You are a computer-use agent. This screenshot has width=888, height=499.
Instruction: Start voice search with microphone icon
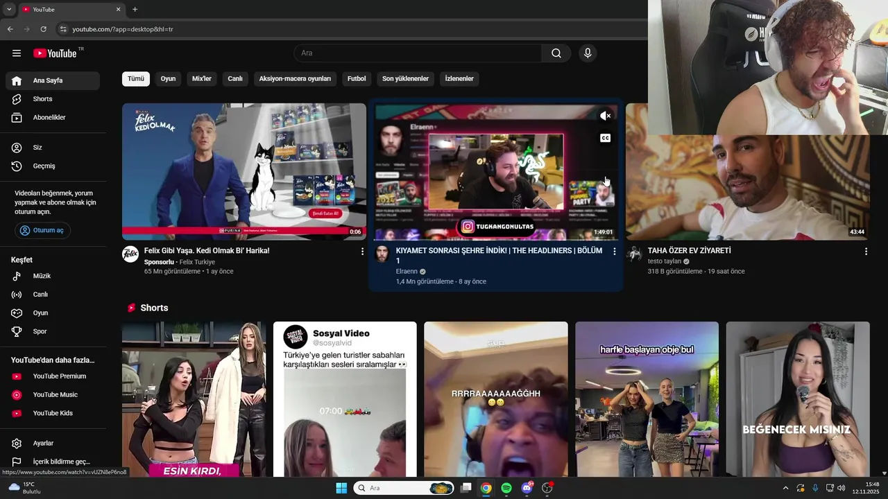(x=588, y=53)
